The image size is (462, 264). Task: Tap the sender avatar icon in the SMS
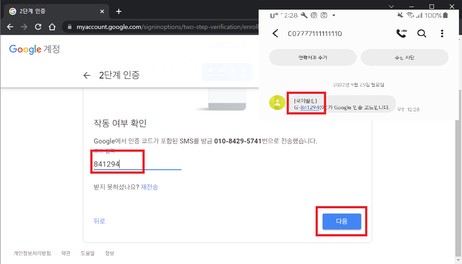click(277, 103)
